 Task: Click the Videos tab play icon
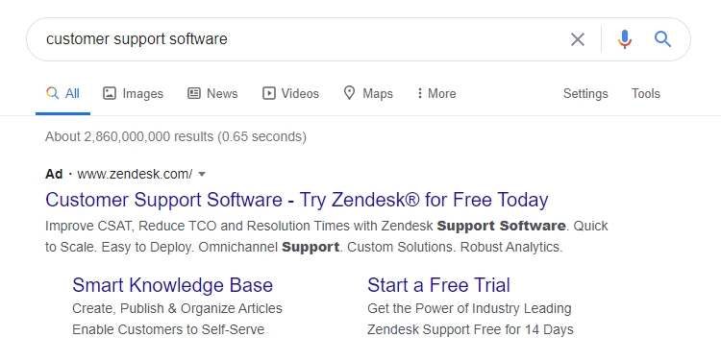pos(269,93)
